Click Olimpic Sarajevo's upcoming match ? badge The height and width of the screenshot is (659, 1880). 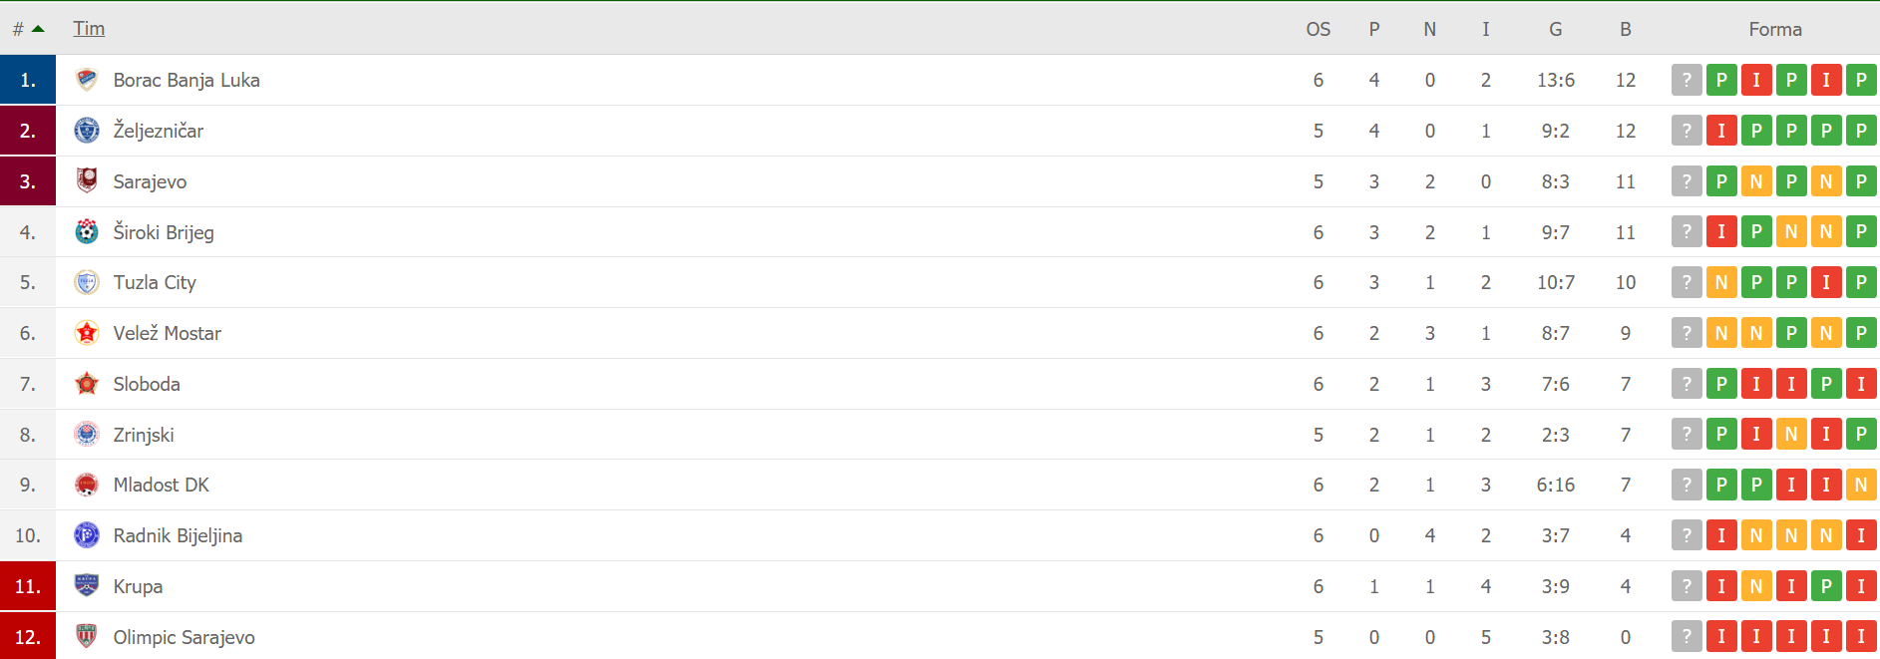[x=1687, y=636]
